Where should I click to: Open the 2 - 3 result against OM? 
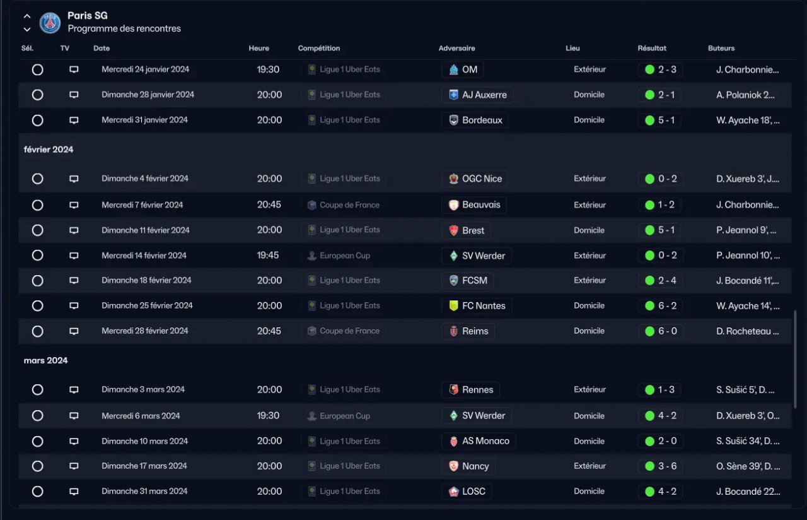pyautogui.click(x=661, y=69)
